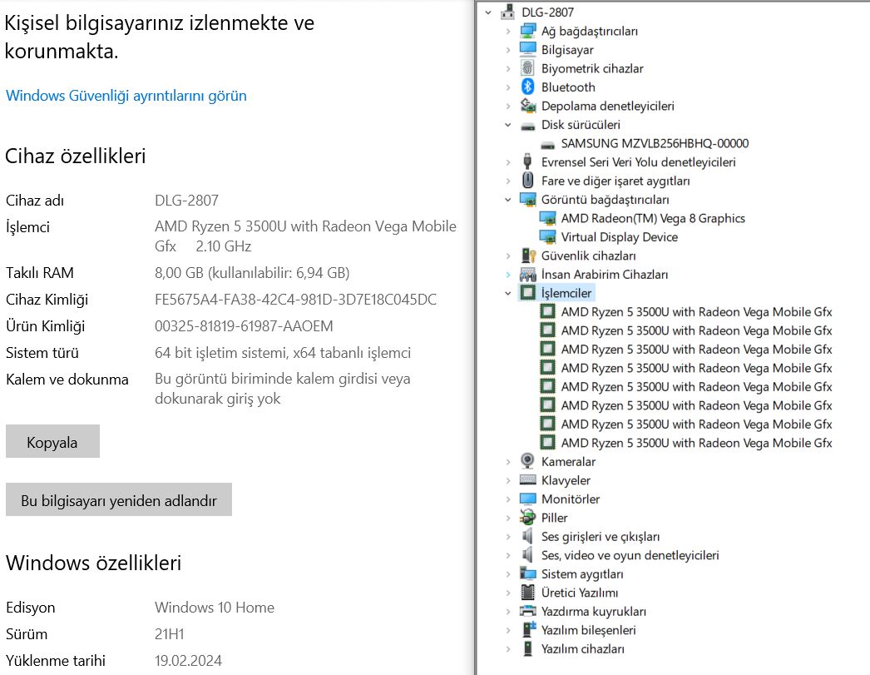
Task: Click the Bluetooth icon
Action: [527, 87]
